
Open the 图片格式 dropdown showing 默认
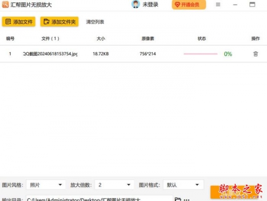coord(183,185)
